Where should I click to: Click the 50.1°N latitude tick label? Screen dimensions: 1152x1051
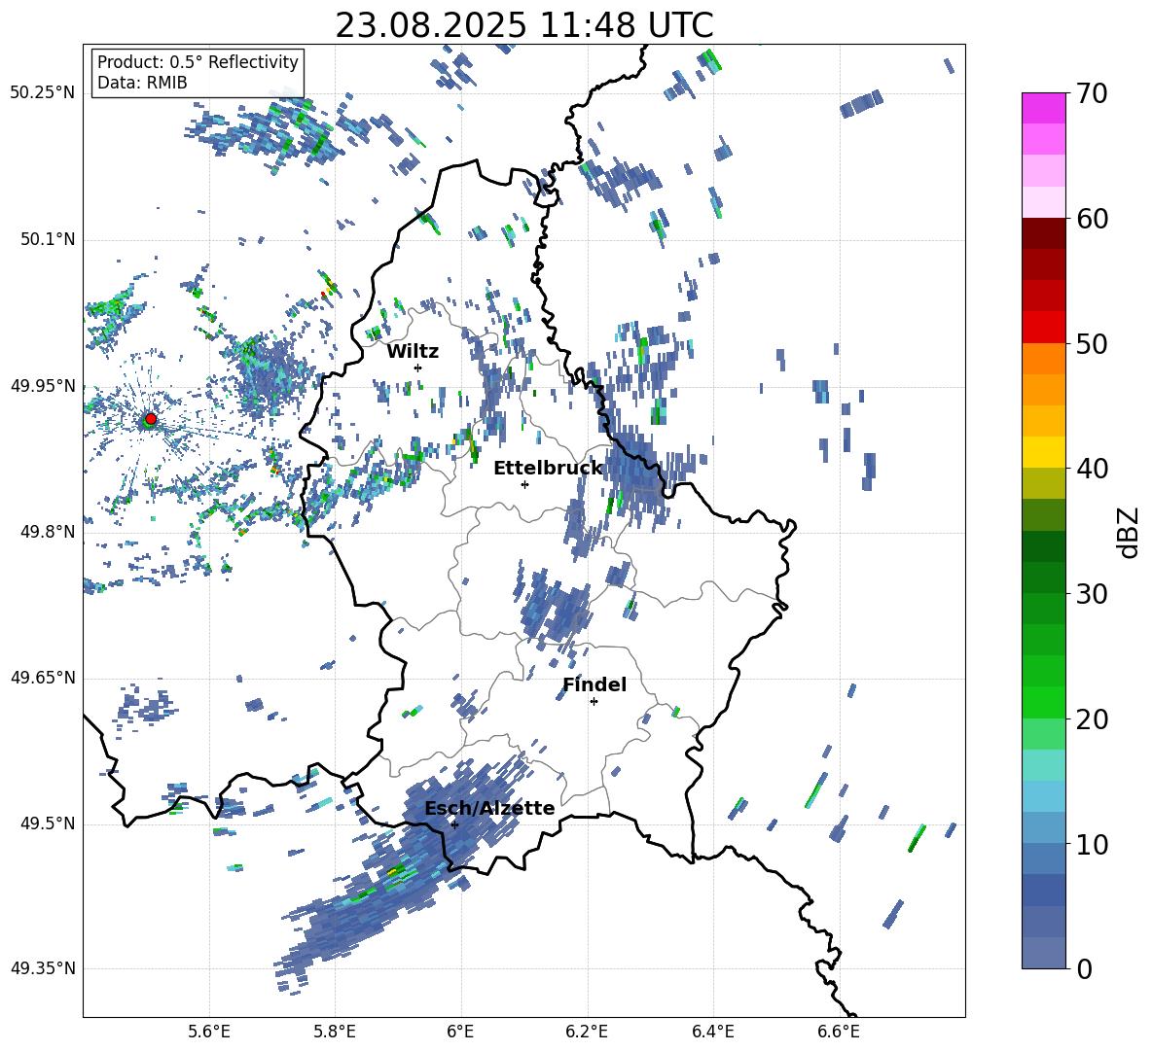[48, 239]
